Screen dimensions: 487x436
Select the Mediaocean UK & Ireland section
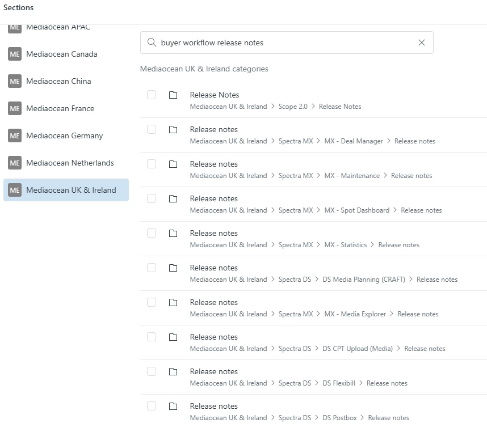pyautogui.click(x=66, y=190)
